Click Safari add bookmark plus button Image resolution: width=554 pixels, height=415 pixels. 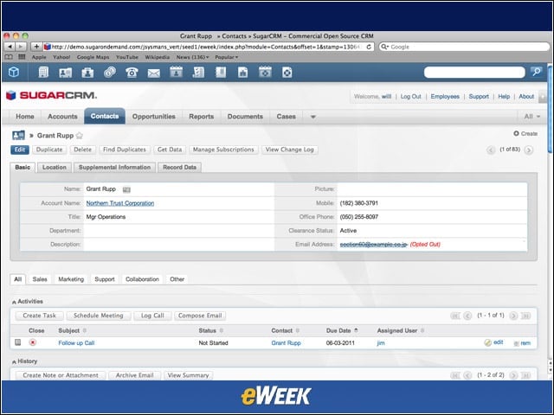(36, 47)
